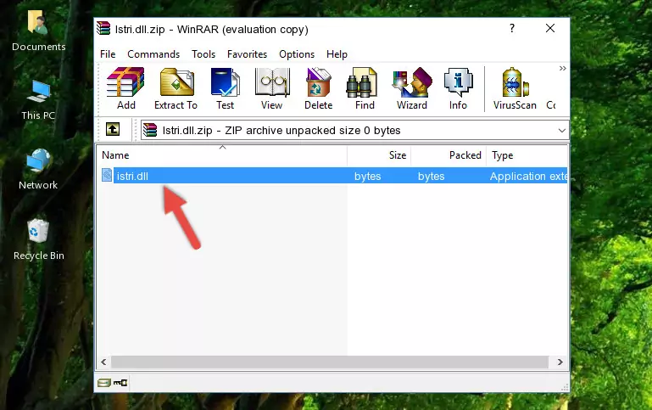Open the archive path dropdown
Image resolution: width=652 pixels, height=410 pixels.
562,131
